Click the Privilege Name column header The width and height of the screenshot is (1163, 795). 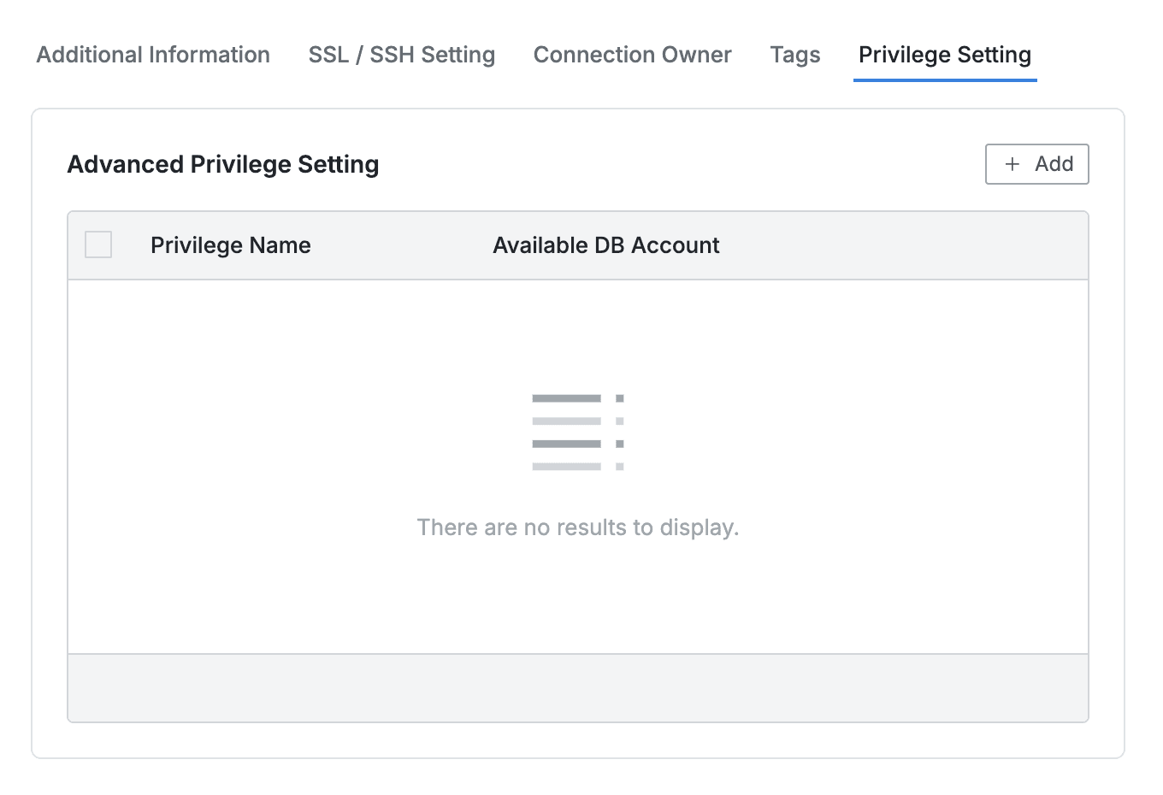[230, 245]
